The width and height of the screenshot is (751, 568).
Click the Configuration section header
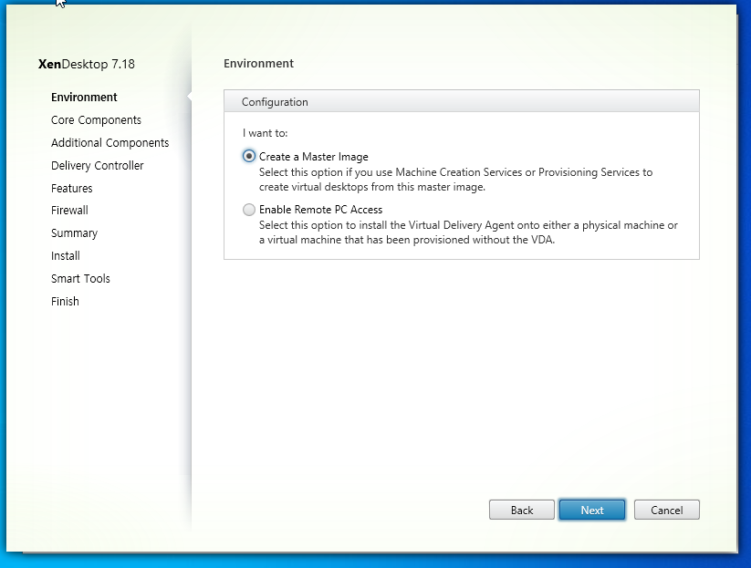pyautogui.click(x=461, y=101)
